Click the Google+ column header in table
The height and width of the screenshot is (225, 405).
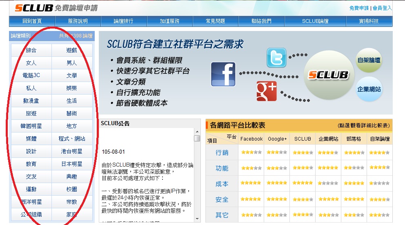(277, 139)
